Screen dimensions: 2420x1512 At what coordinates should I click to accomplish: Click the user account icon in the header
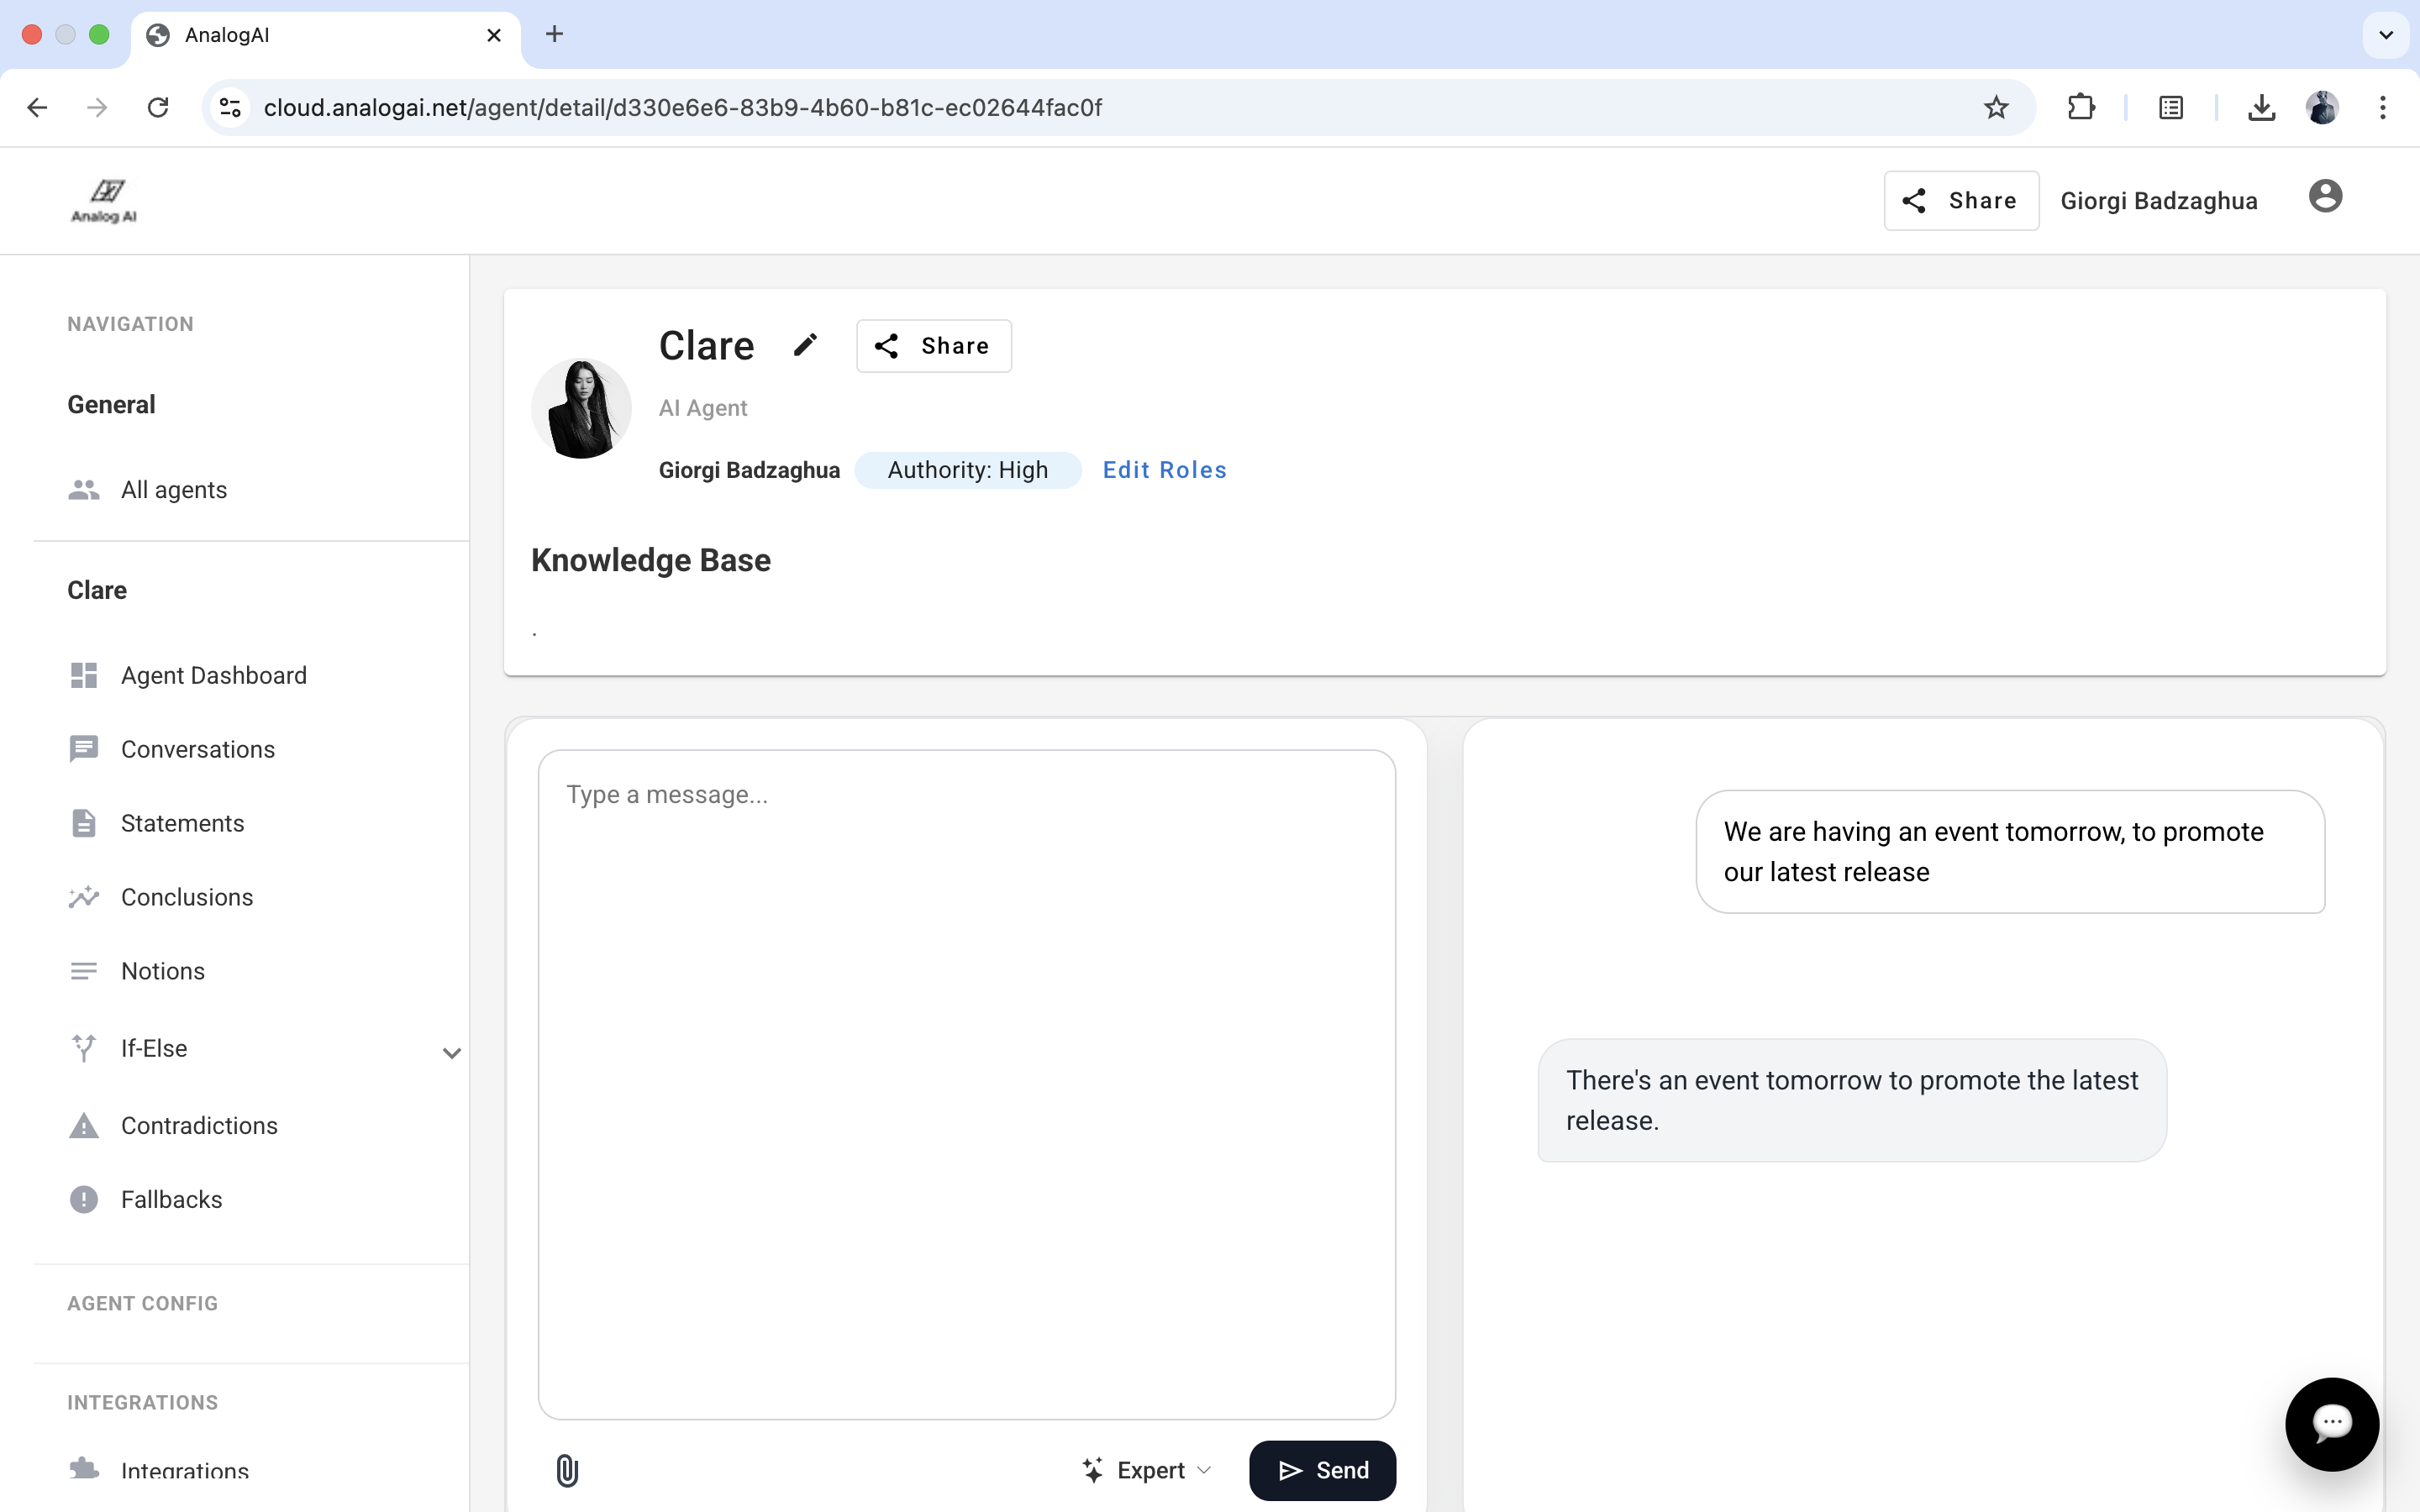(2325, 197)
